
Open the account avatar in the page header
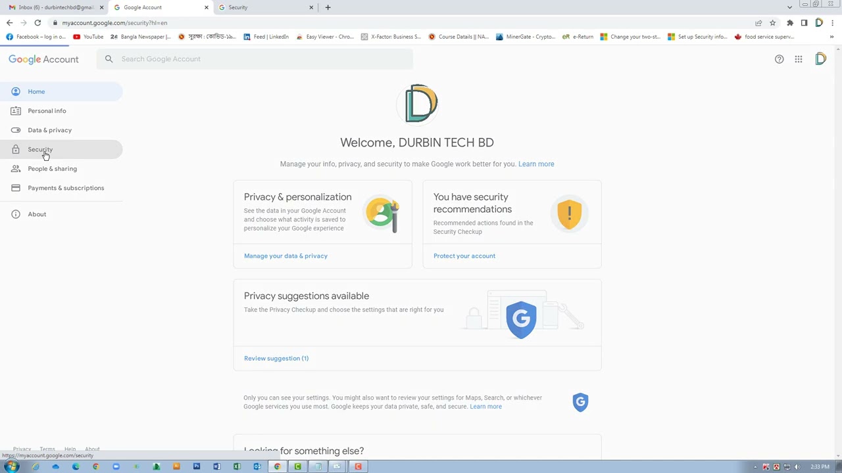(x=820, y=59)
